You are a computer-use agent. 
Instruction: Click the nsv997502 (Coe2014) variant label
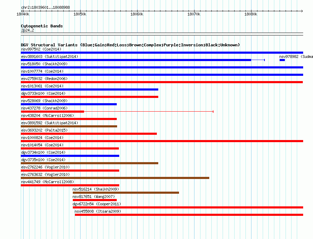41,49
